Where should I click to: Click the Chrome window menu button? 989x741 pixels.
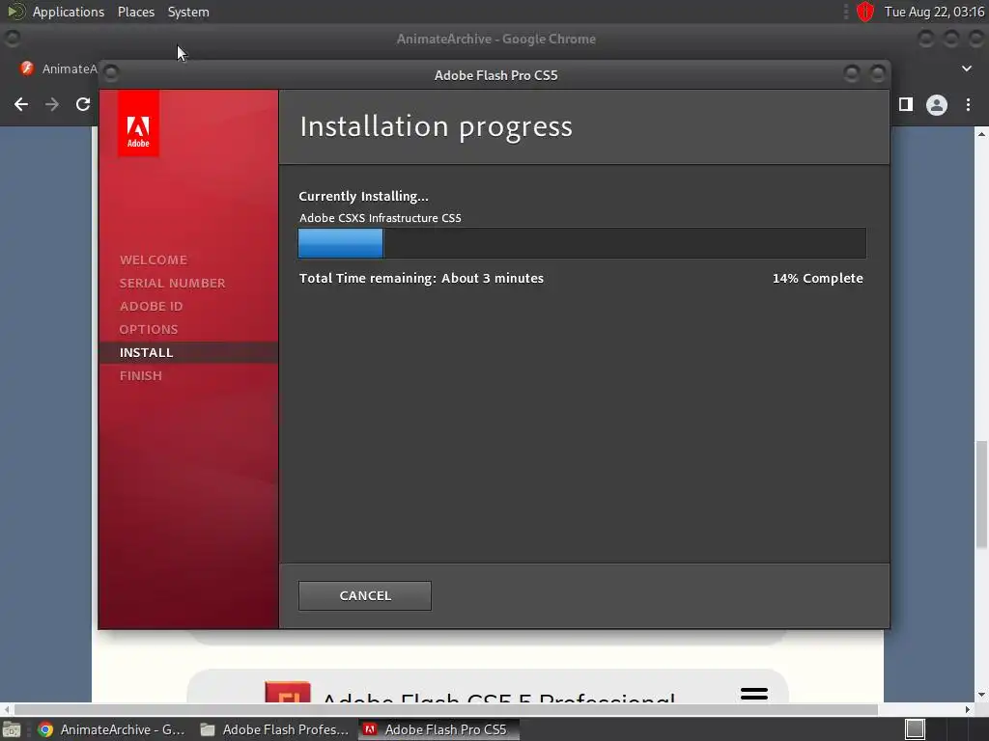click(x=12, y=39)
